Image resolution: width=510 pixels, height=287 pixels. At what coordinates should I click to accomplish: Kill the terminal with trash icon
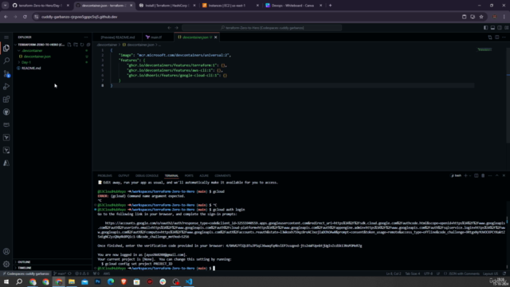pos(483,175)
